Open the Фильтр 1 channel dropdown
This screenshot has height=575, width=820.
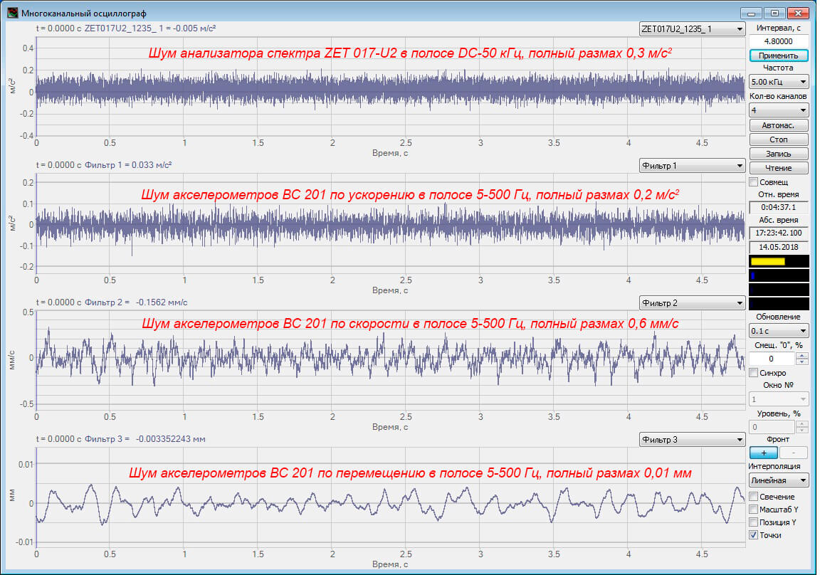tap(693, 166)
